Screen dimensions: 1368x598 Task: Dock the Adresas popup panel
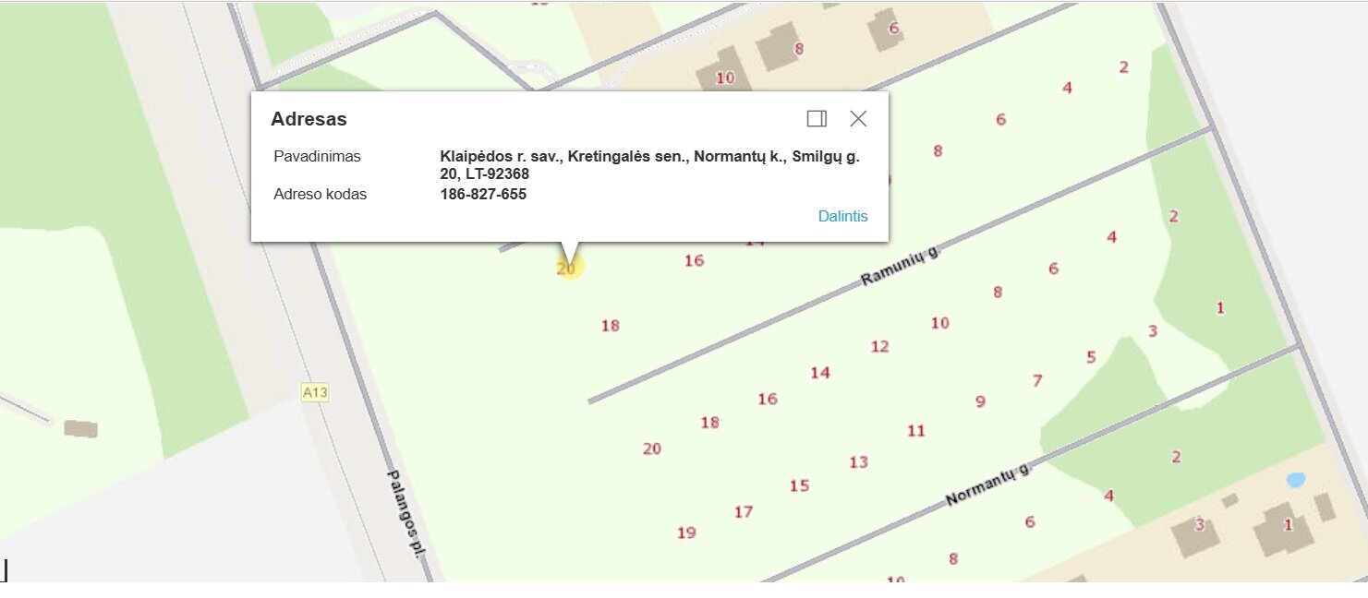point(817,118)
